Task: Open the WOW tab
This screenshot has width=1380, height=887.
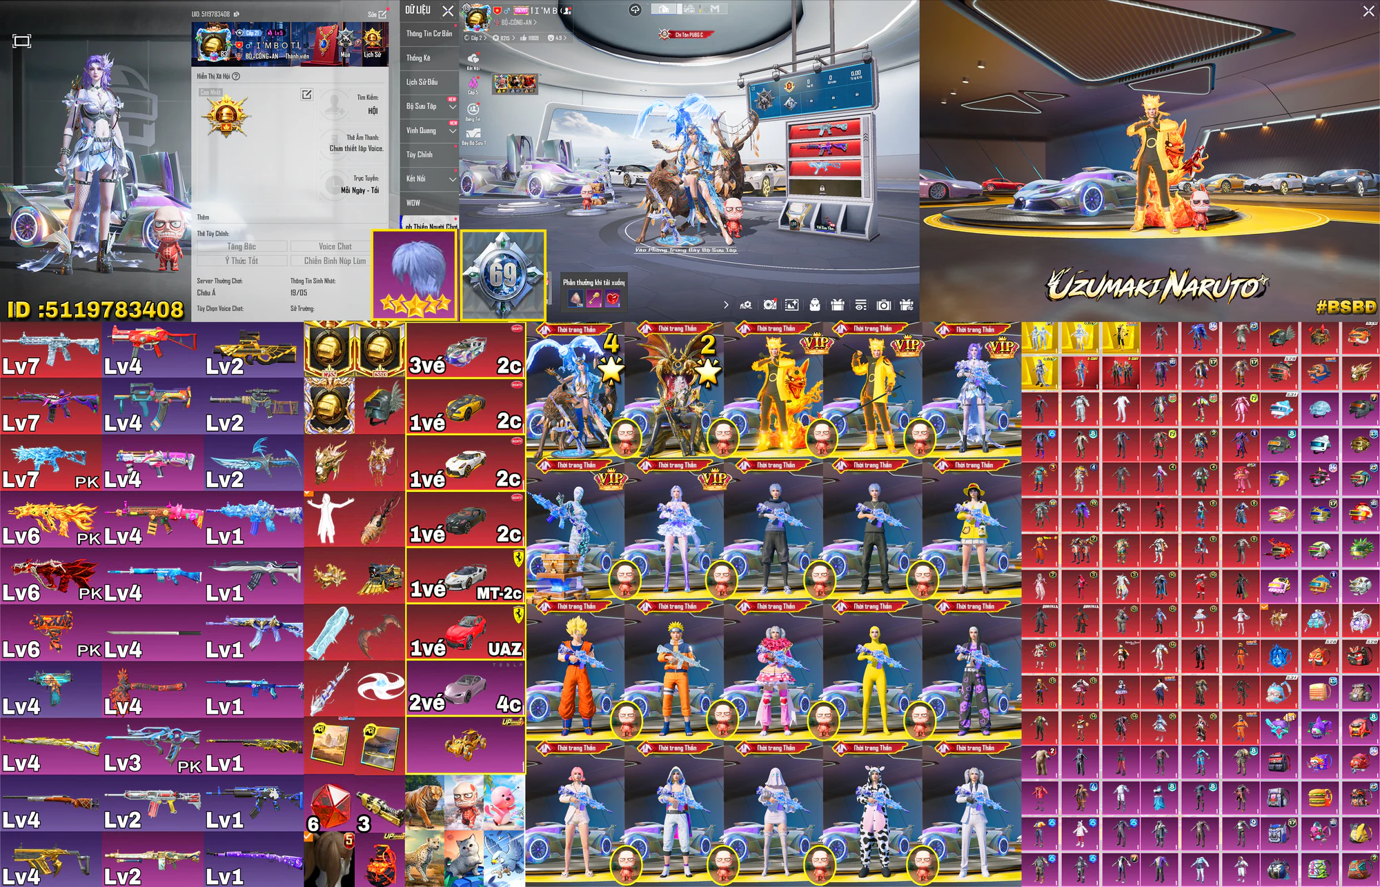Action: 429,203
